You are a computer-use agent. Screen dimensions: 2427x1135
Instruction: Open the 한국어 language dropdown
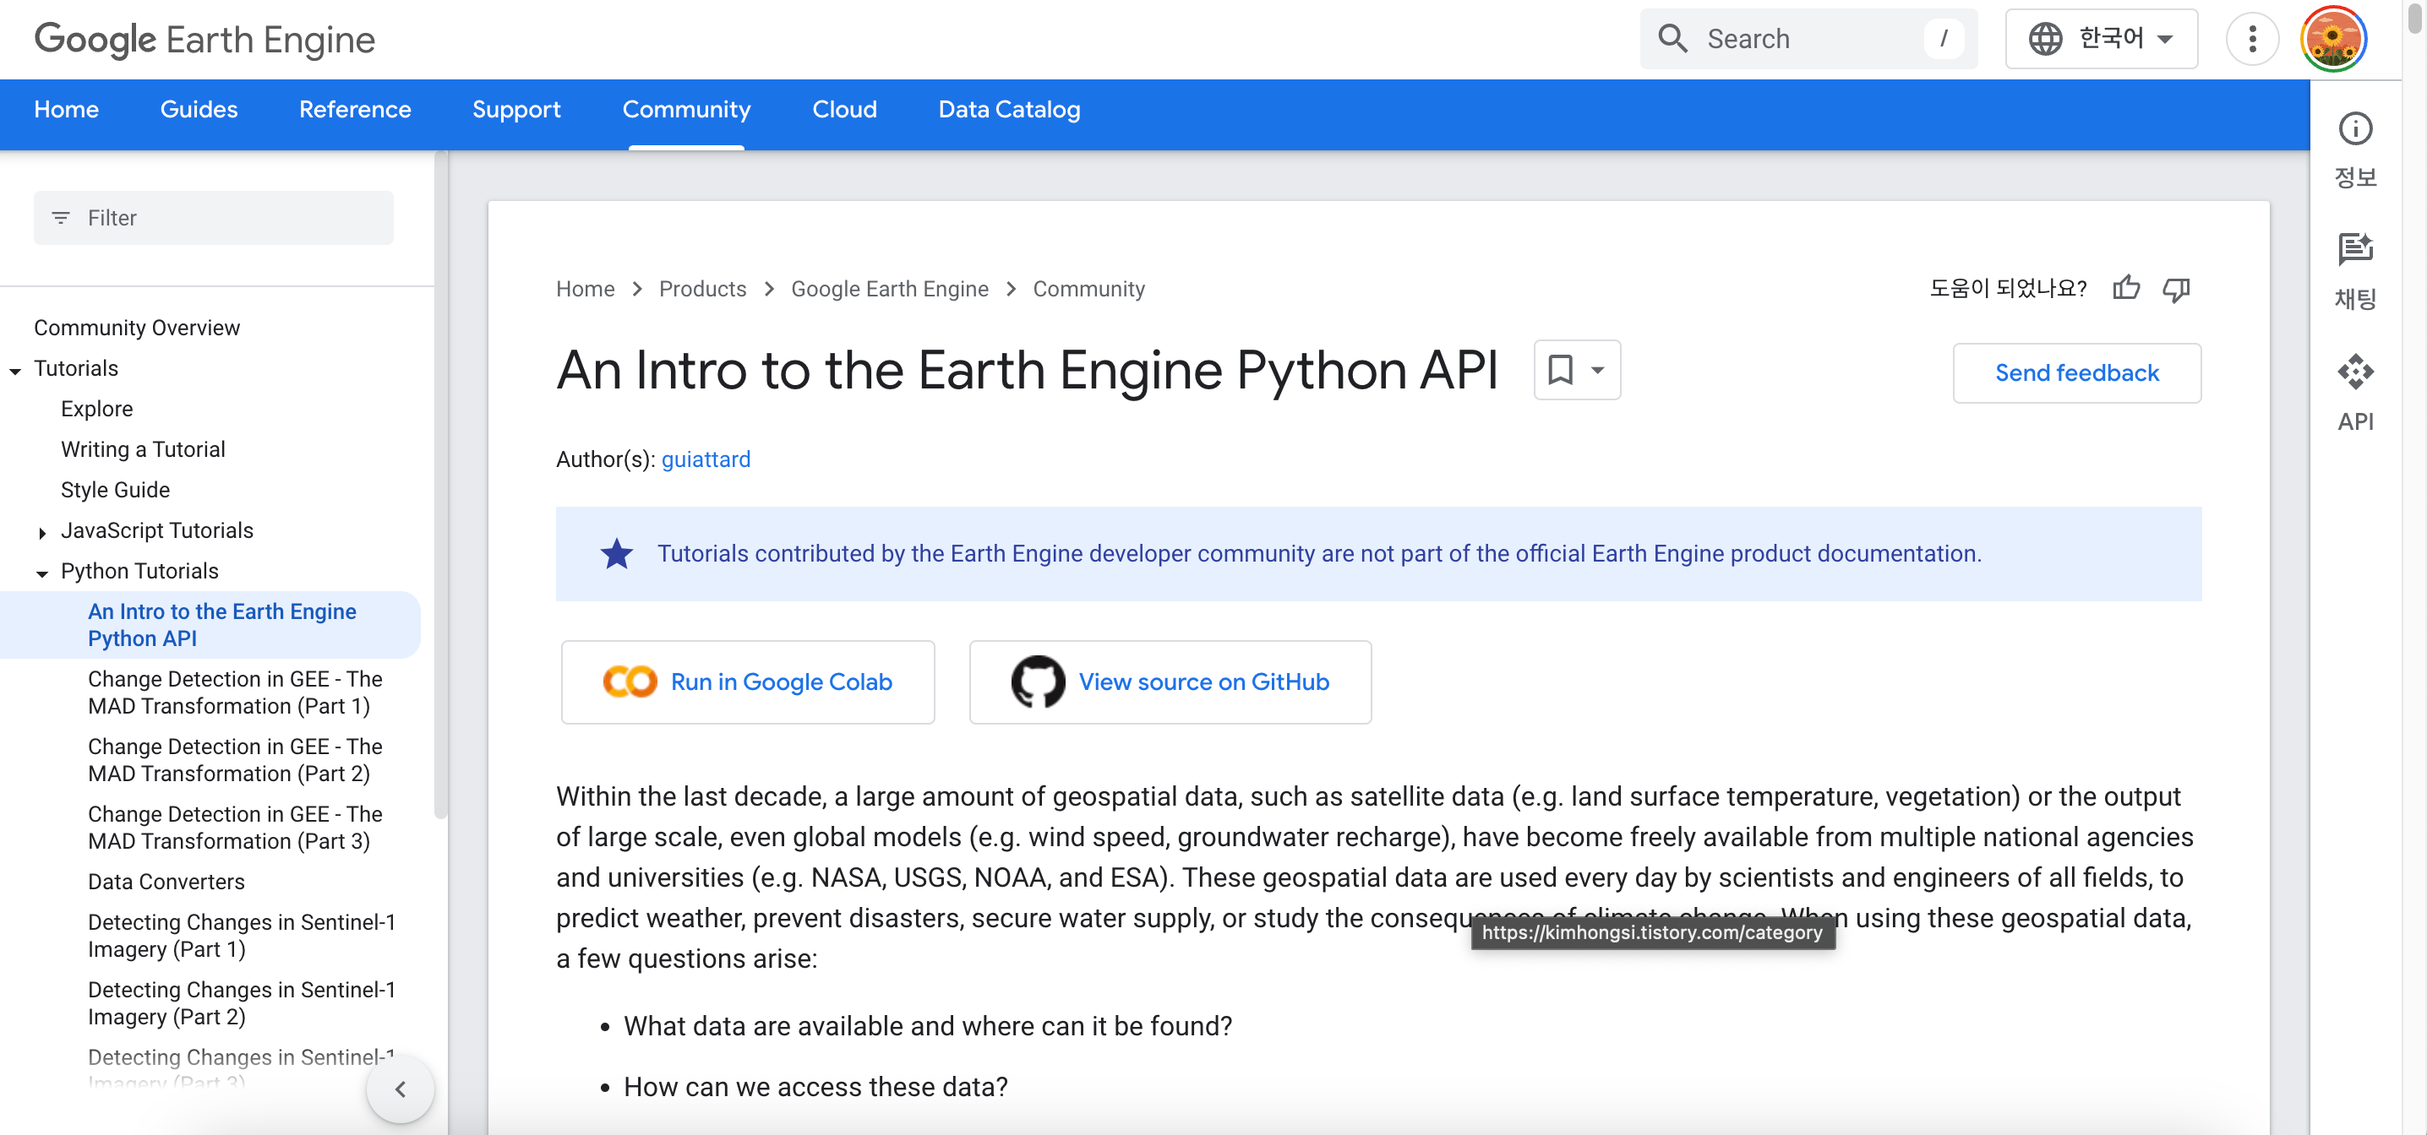coord(2101,39)
